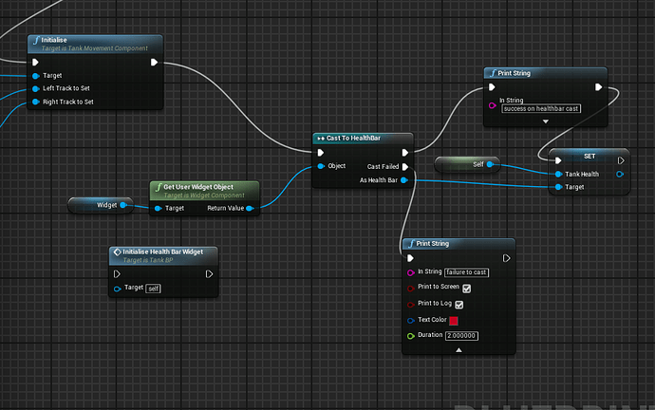
Task: Click success Print String input exec pin
Action: pyautogui.click(x=492, y=87)
